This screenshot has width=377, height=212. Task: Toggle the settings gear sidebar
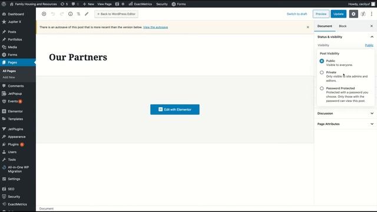tap(353, 14)
